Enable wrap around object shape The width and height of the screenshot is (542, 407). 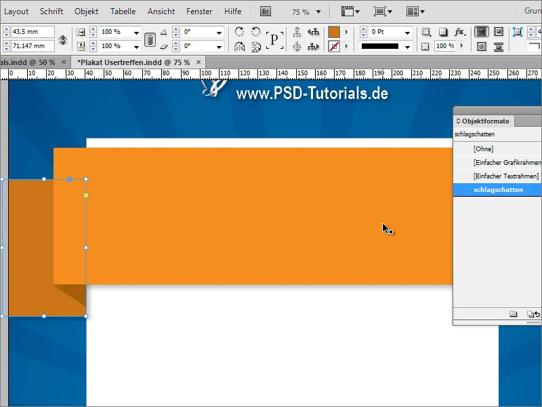point(482,46)
